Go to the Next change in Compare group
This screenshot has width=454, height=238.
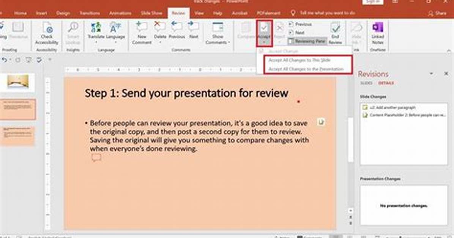296,33
